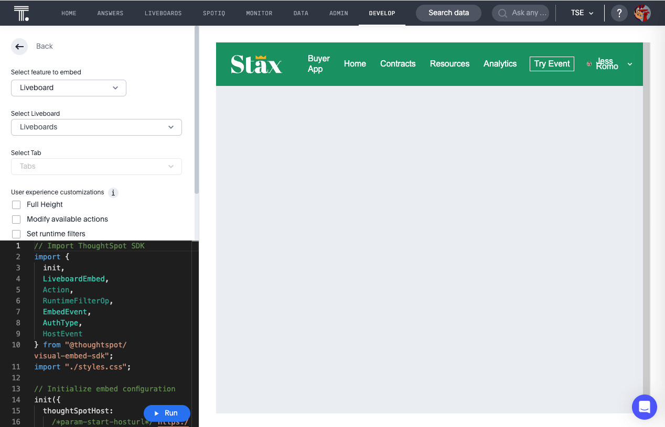This screenshot has width=665, height=427.
Task: Enable the Full Height checkbox
Action: [16, 204]
